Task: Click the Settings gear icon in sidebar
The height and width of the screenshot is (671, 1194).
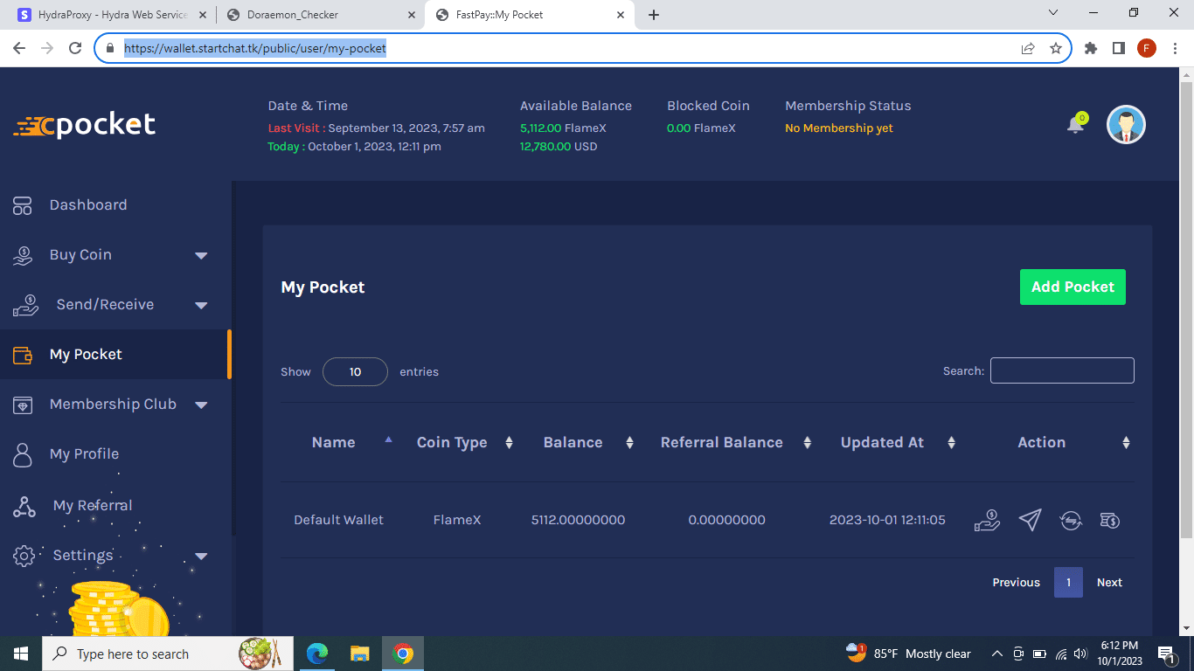Action: pyautogui.click(x=24, y=556)
